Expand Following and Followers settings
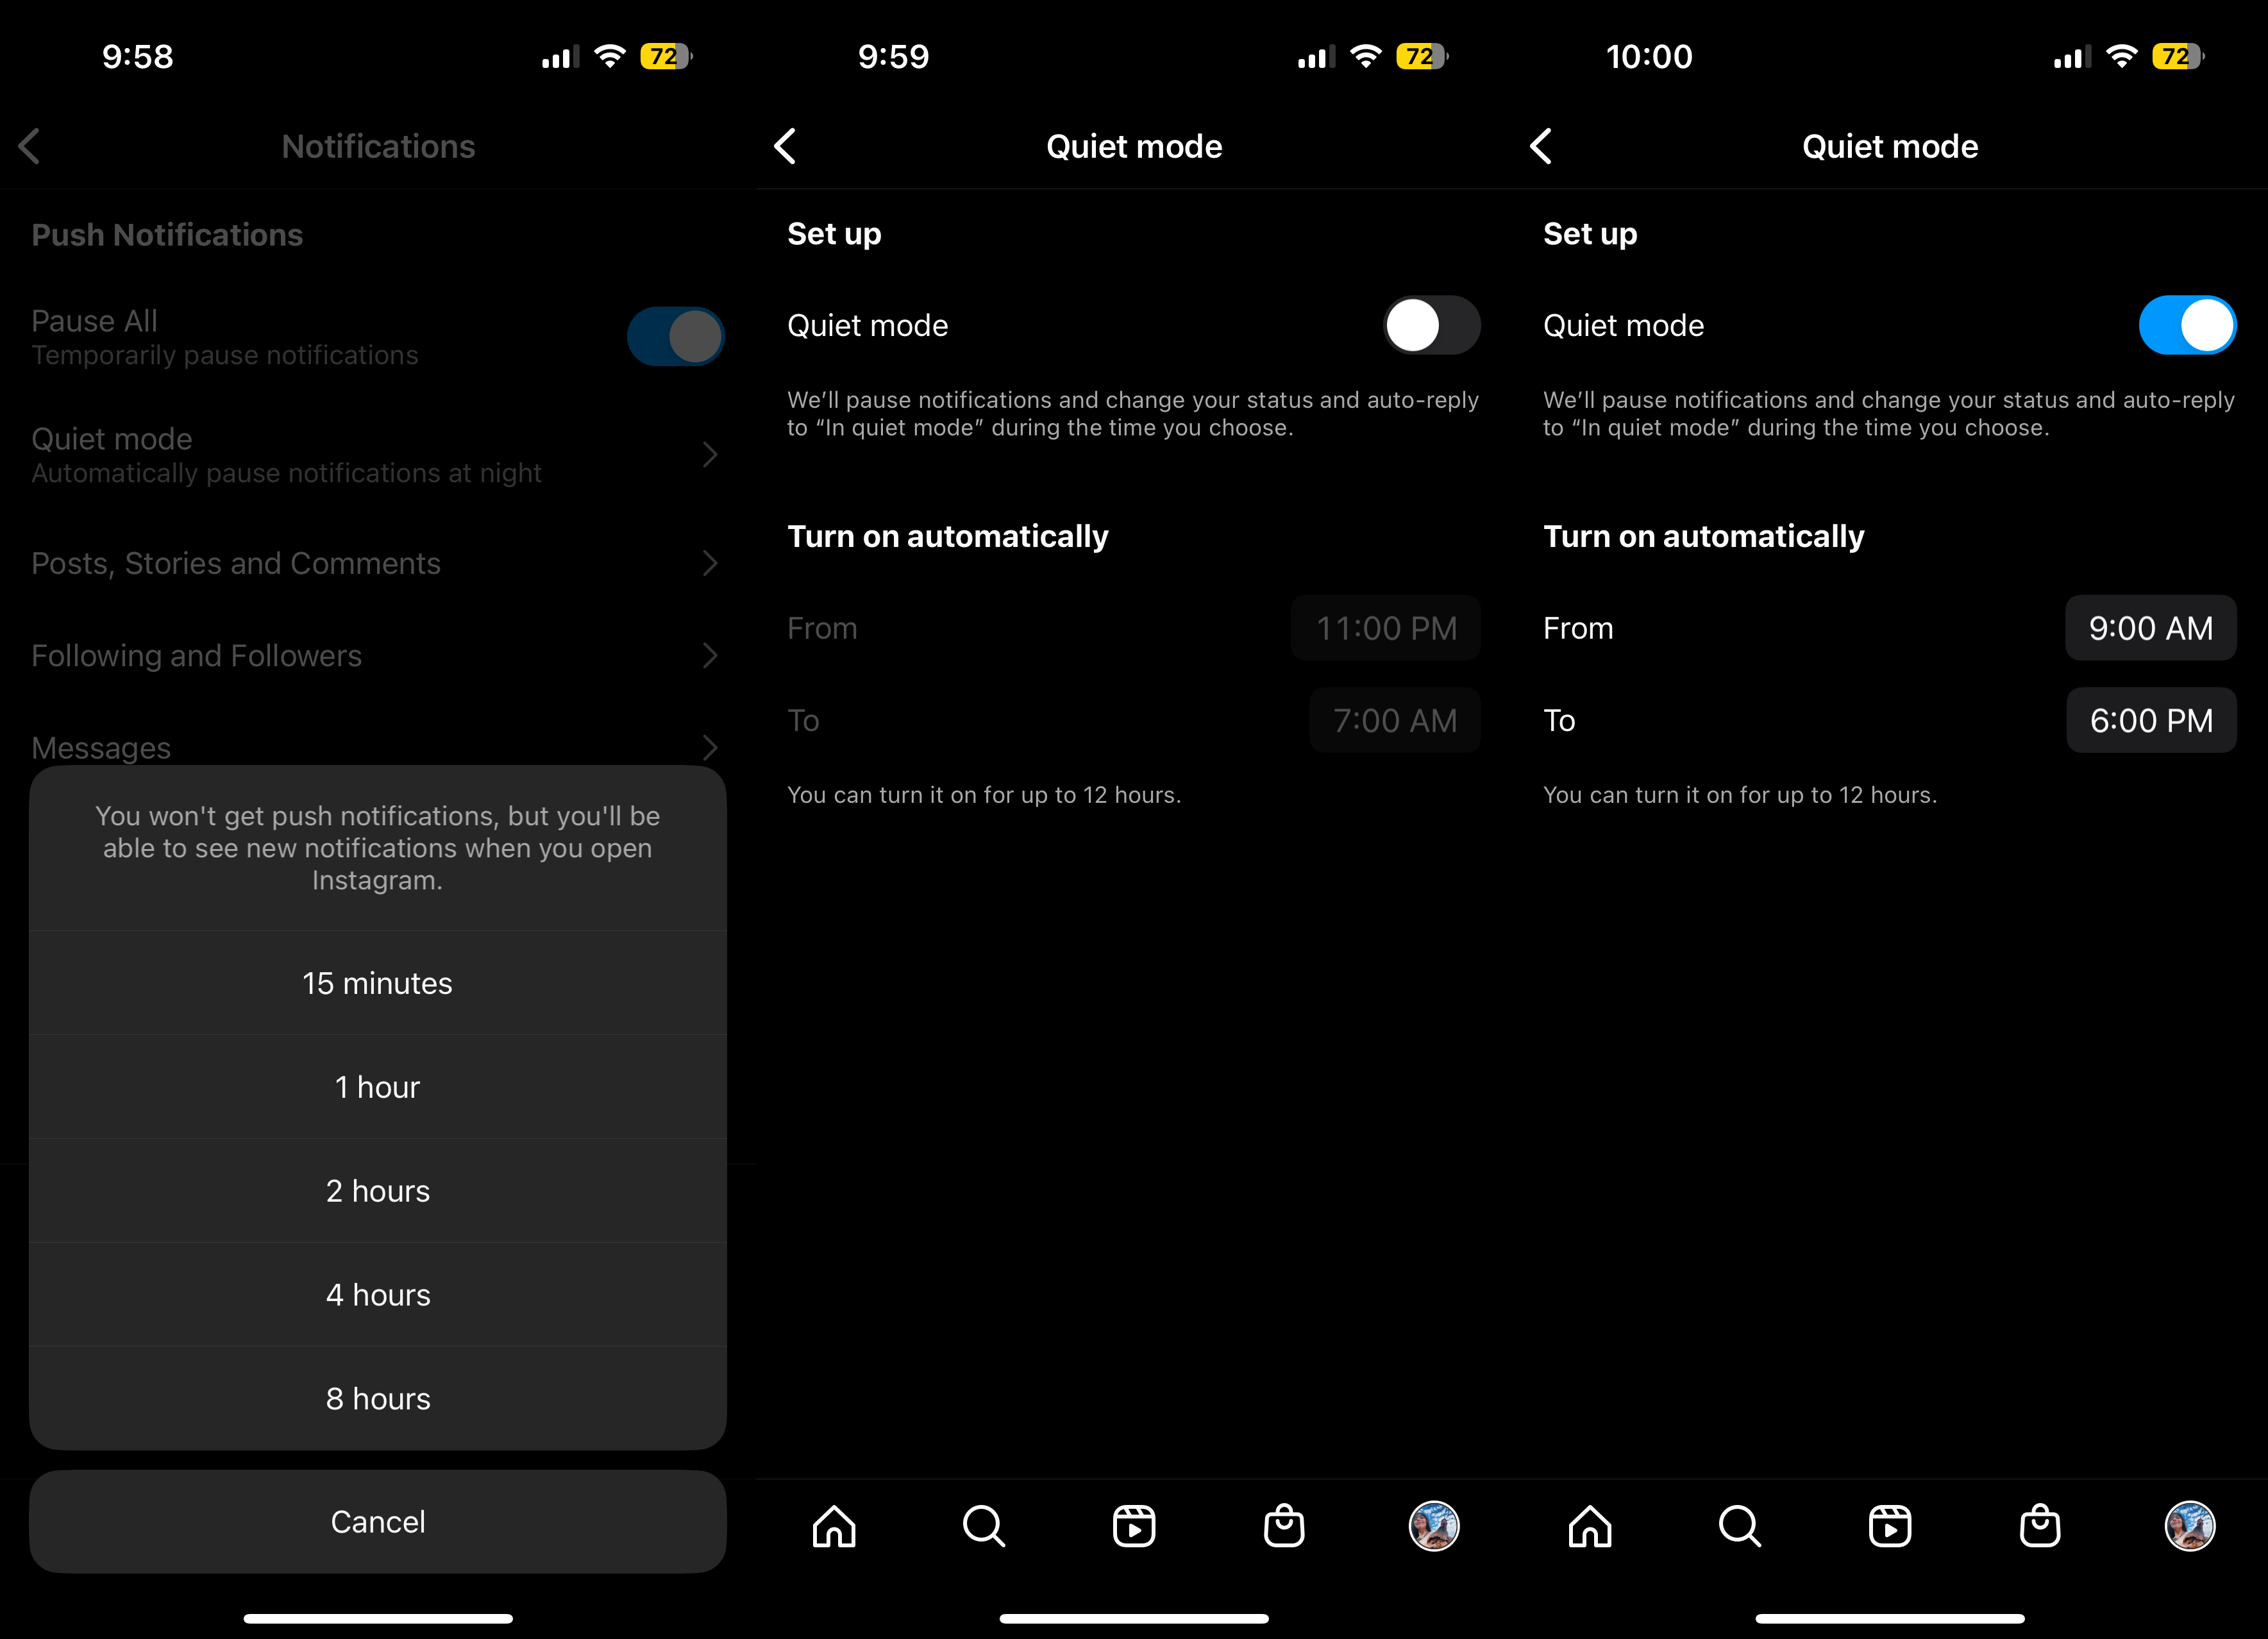Screen dimensions: 2268x1639 click(377, 655)
